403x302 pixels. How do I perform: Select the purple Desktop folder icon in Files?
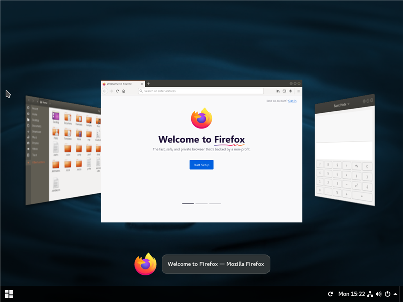pos(56,116)
